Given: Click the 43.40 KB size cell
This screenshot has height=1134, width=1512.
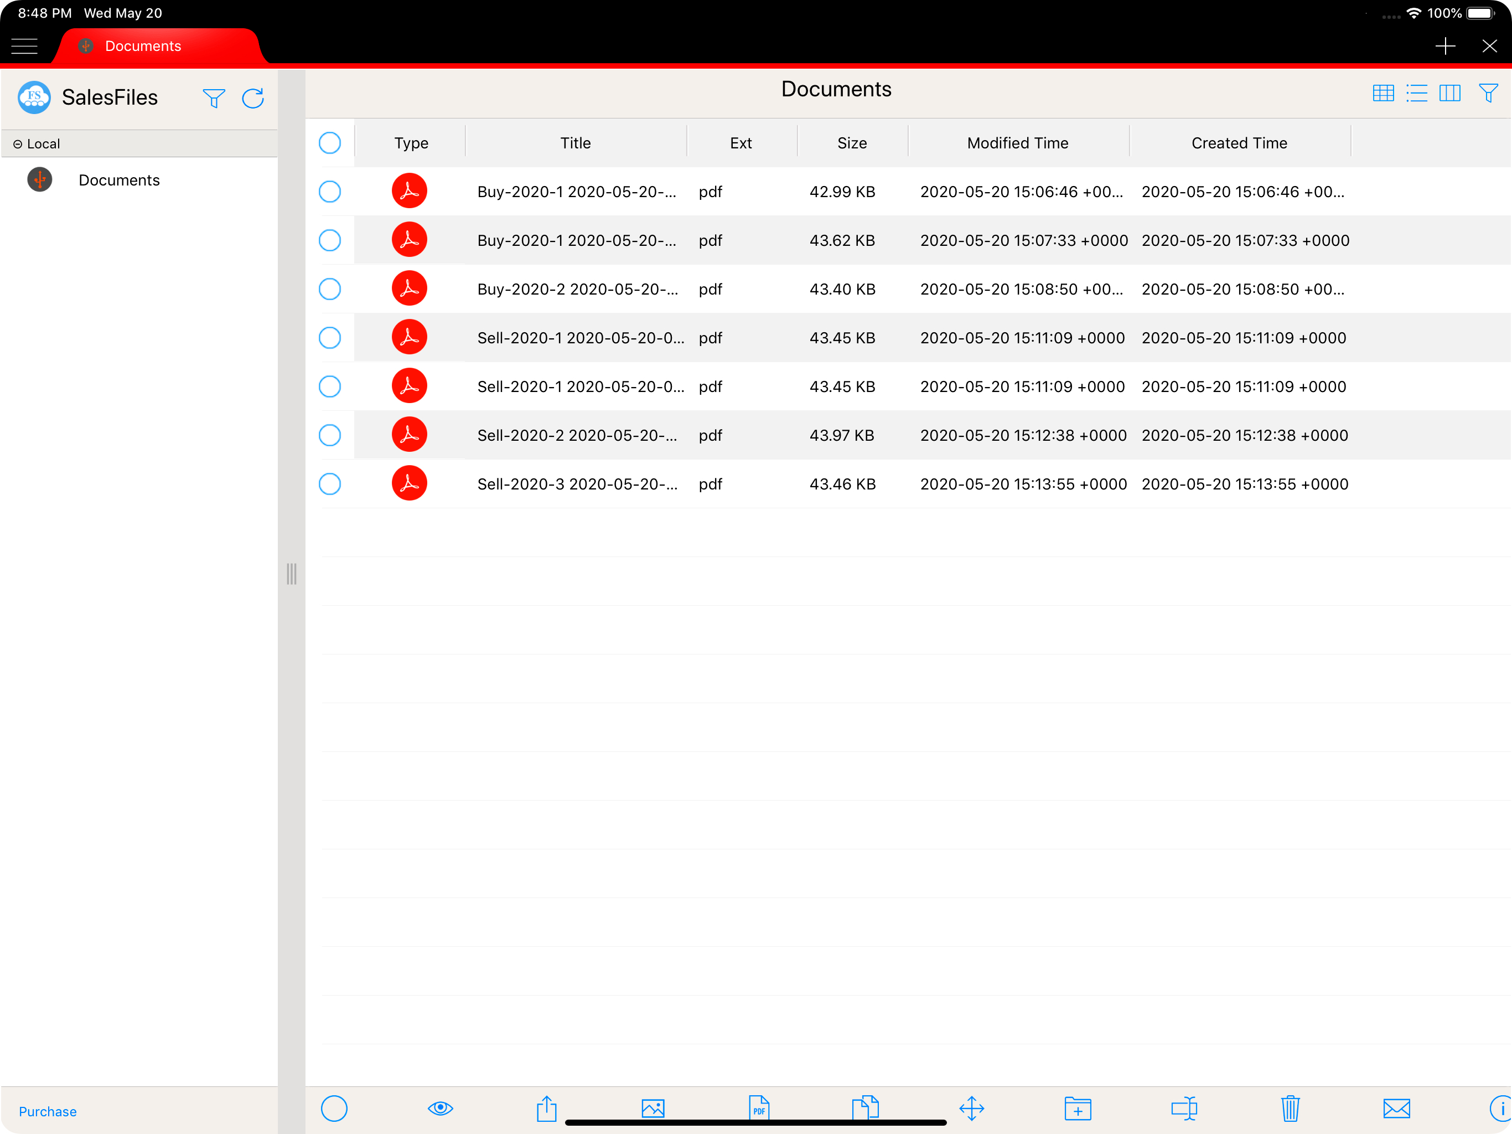Looking at the screenshot, I should 842,288.
